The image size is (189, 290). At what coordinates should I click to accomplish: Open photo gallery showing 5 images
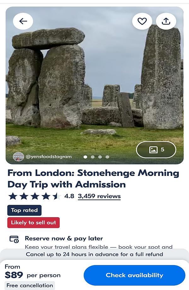click(x=156, y=150)
